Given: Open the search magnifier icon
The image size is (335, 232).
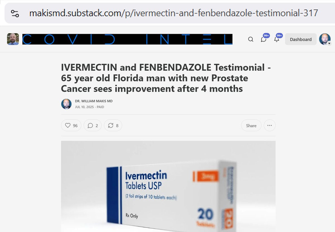Looking at the screenshot, I should pos(251,39).
